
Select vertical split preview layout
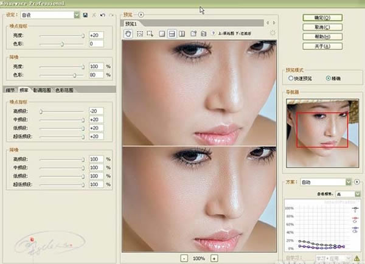[x=182, y=33]
